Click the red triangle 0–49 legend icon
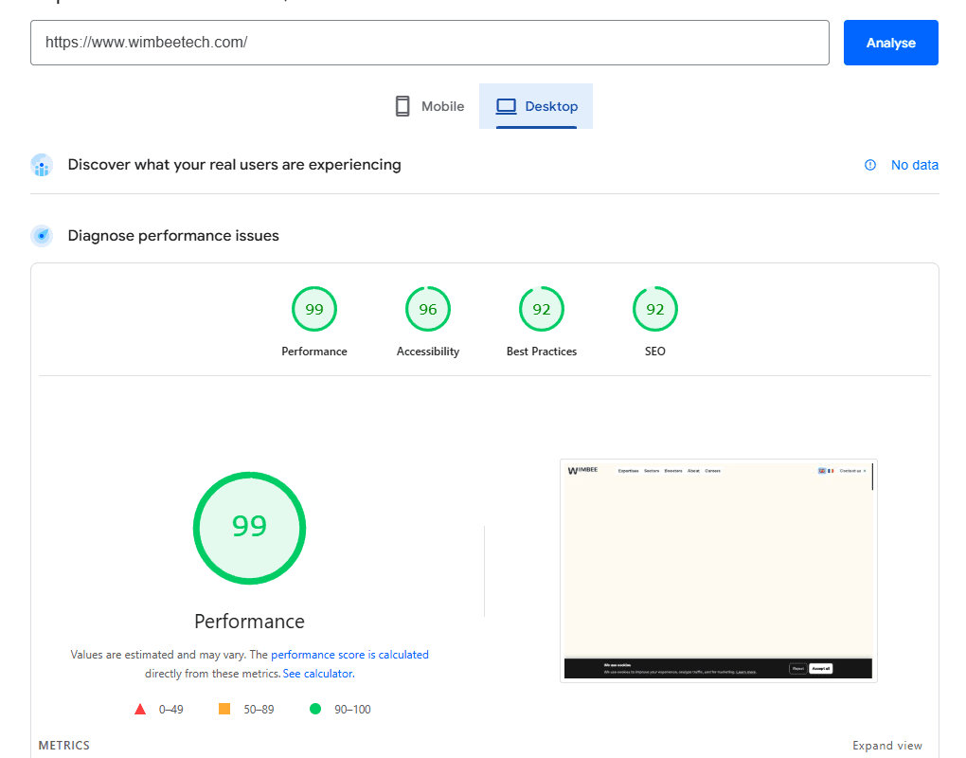966x758 pixels. pos(140,708)
